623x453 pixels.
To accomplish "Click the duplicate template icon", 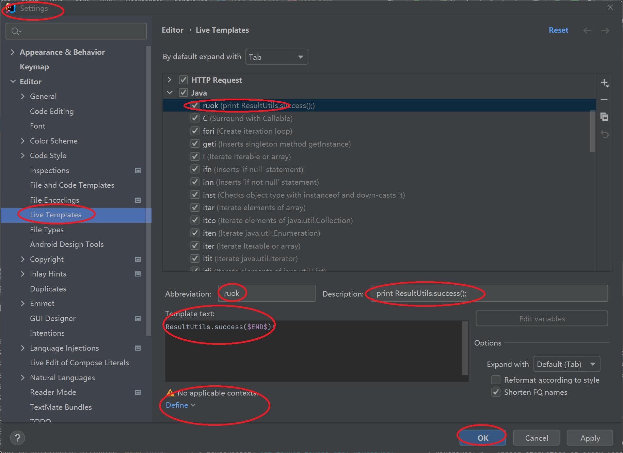I will [604, 117].
